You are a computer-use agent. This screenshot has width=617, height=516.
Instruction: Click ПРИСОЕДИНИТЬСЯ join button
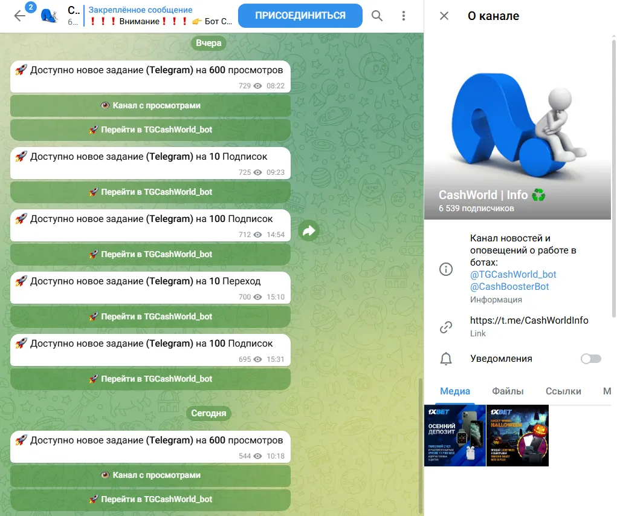pos(300,15)
